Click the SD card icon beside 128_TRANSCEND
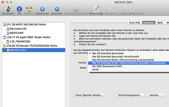This screenshot has width=169, height=107. pos(8,42)
